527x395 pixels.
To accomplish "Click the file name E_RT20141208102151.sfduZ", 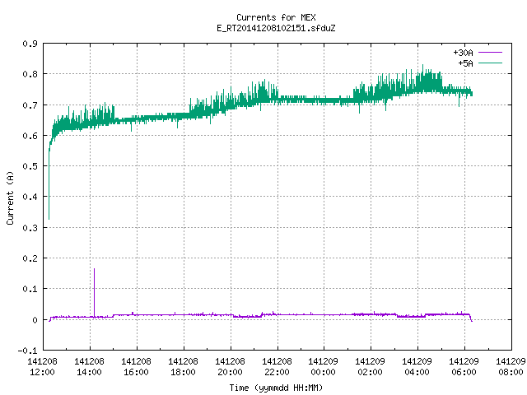I will (276, 28).
